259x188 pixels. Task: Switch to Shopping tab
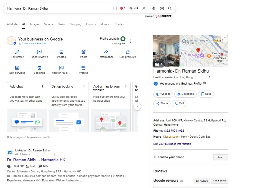click(75, 24)
